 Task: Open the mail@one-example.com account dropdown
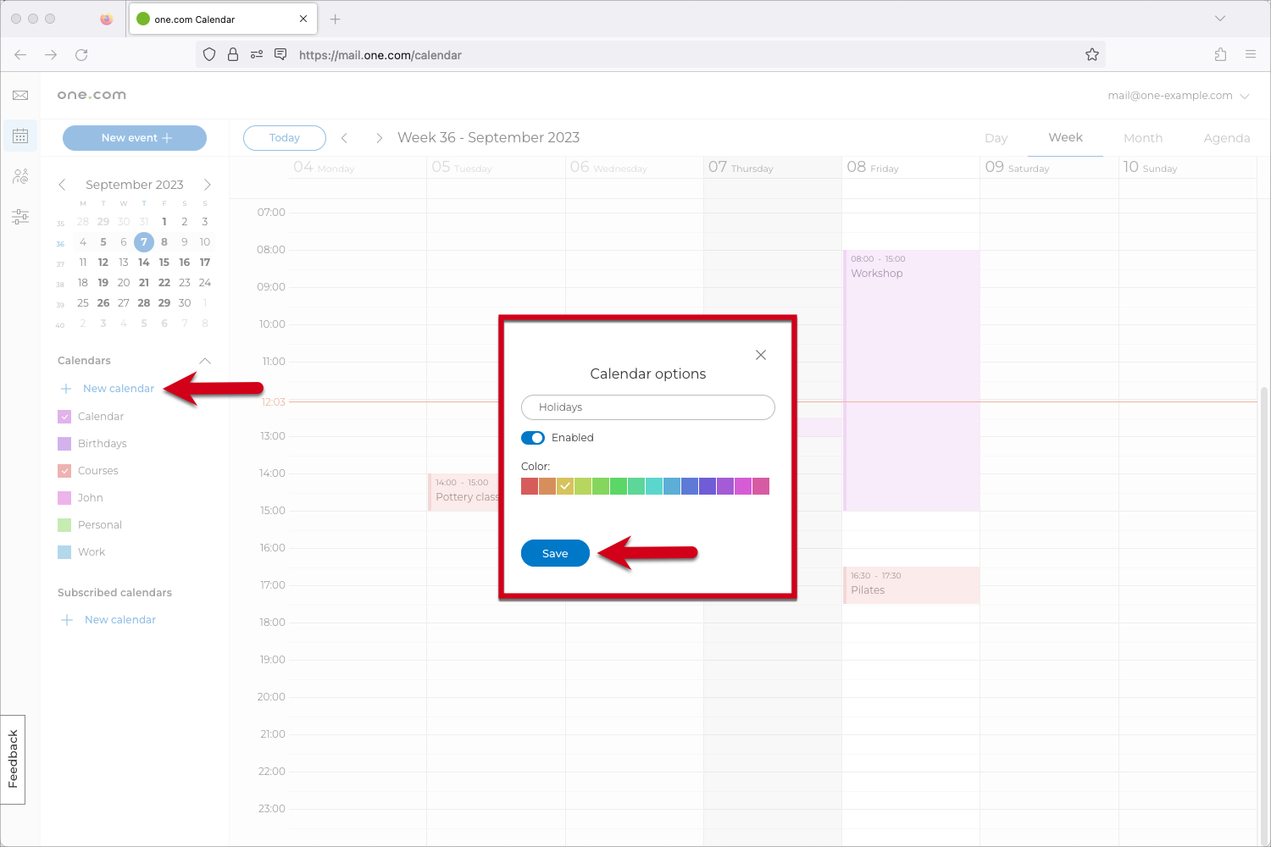1179,96
